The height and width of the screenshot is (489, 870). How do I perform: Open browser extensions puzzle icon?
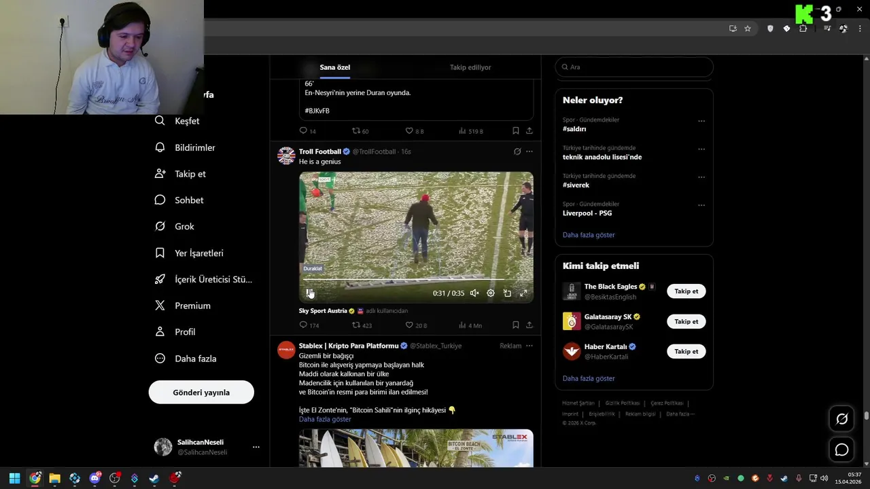pos(803,29)
